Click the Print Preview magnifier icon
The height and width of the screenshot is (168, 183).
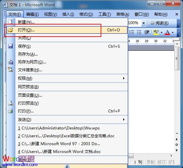(x=10, y=103)
